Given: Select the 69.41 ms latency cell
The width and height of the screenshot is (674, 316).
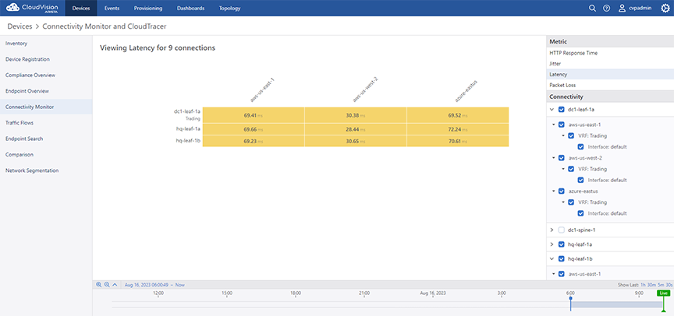Looking at the screenshot, I should [x=254, y=115].
